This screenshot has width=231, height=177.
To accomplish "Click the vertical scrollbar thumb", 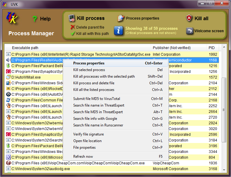I will click(224, 110).
